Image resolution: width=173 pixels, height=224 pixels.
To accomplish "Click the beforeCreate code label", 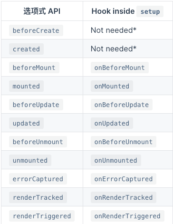I will 36,30.
